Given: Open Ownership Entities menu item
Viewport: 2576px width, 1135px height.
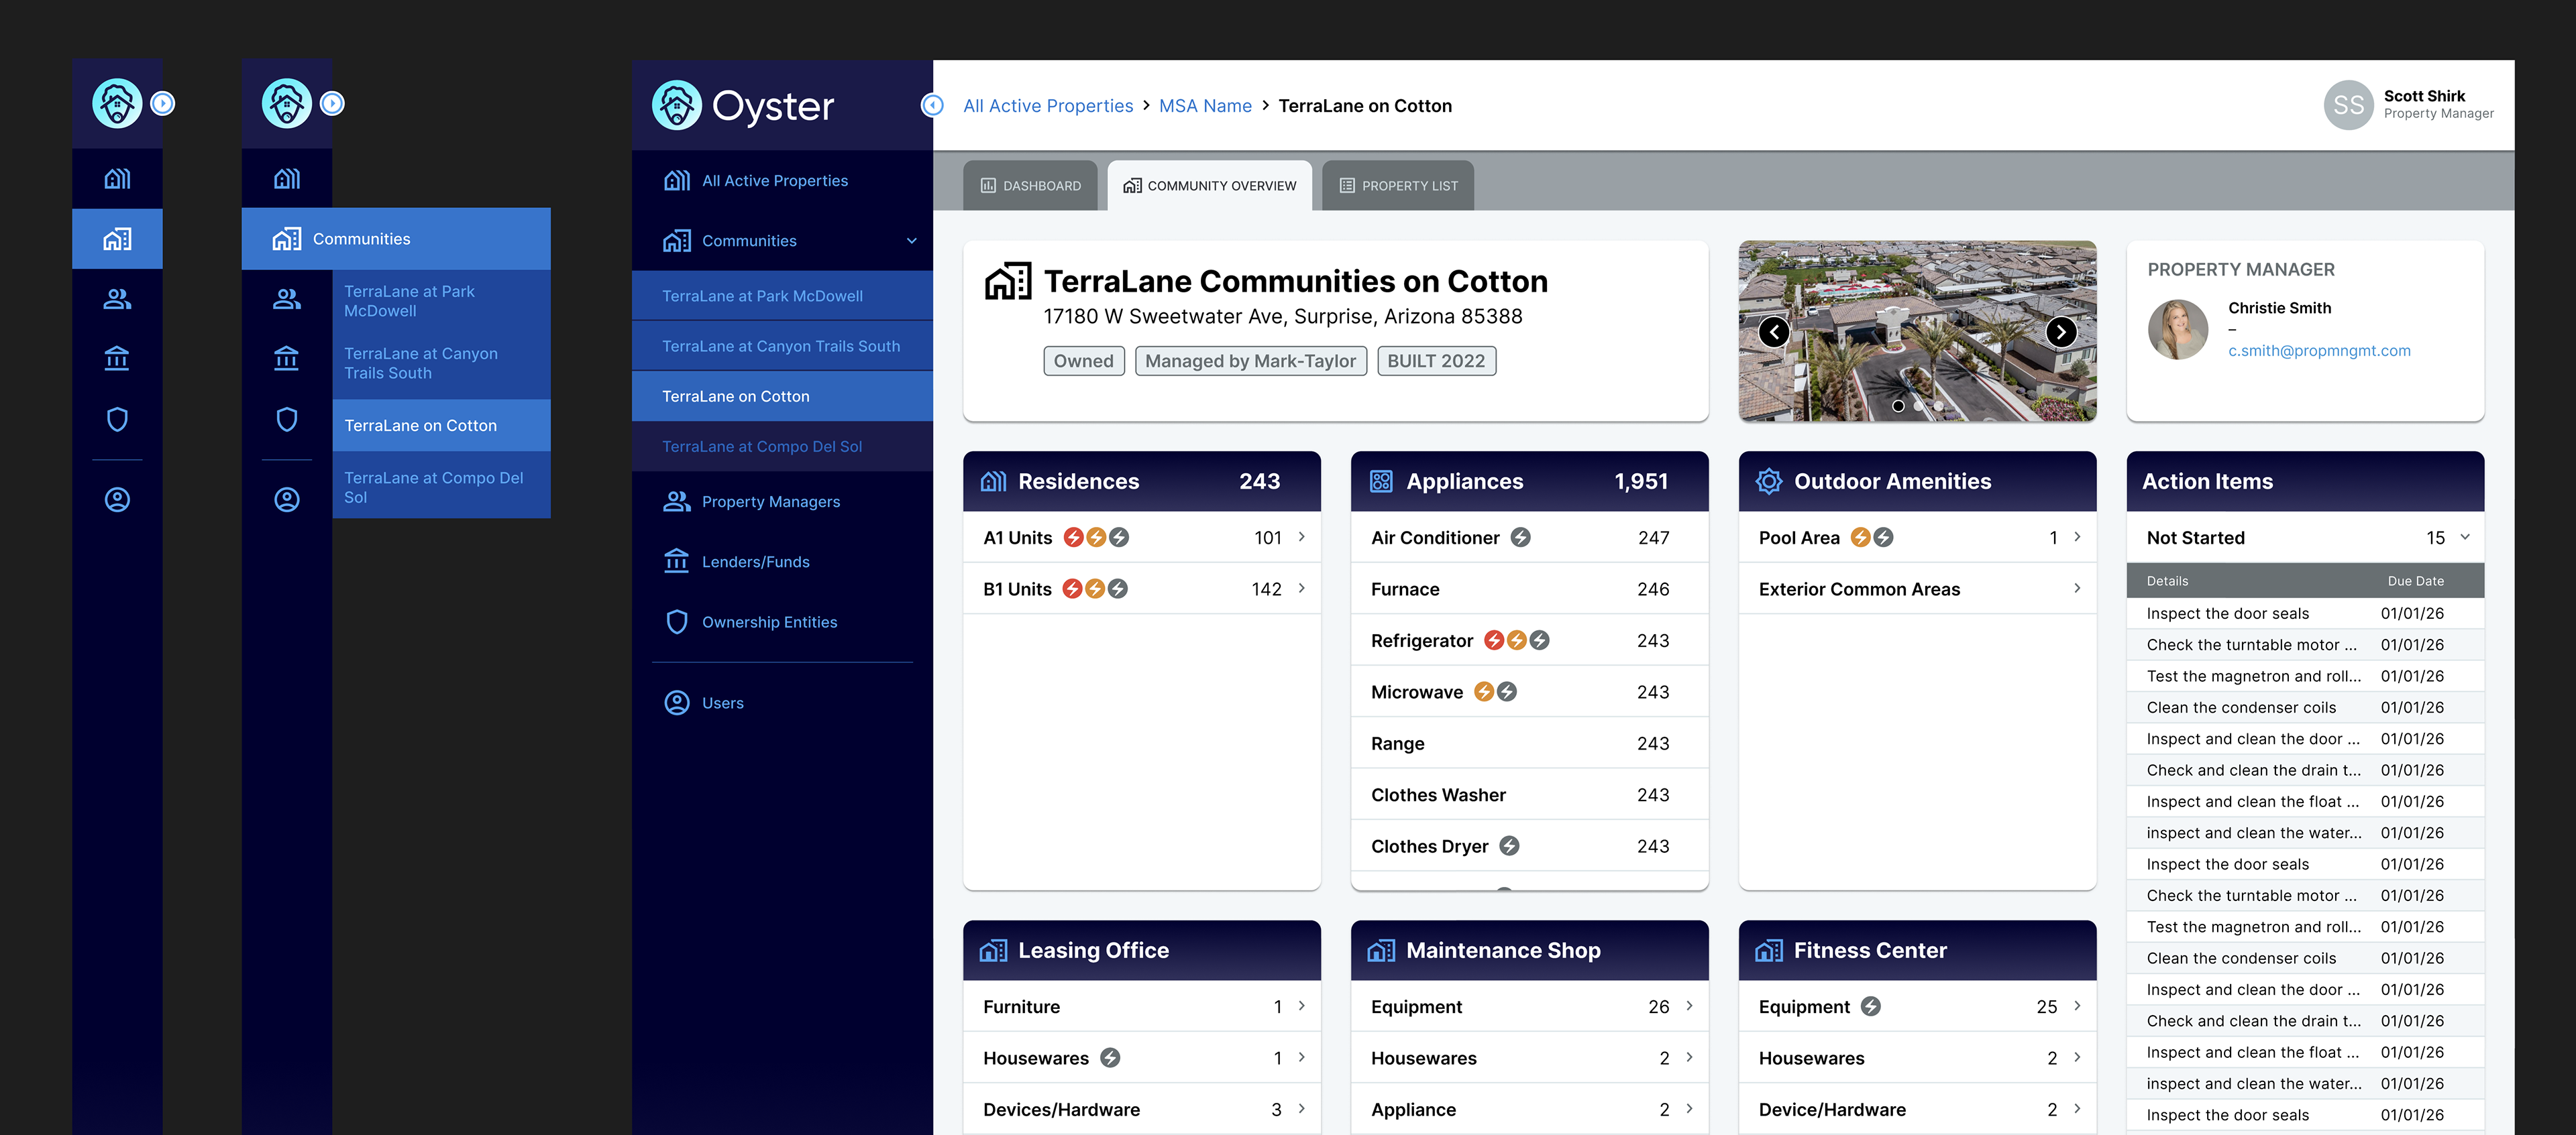Looking at the screenshot, I should (x=782, y=621).
